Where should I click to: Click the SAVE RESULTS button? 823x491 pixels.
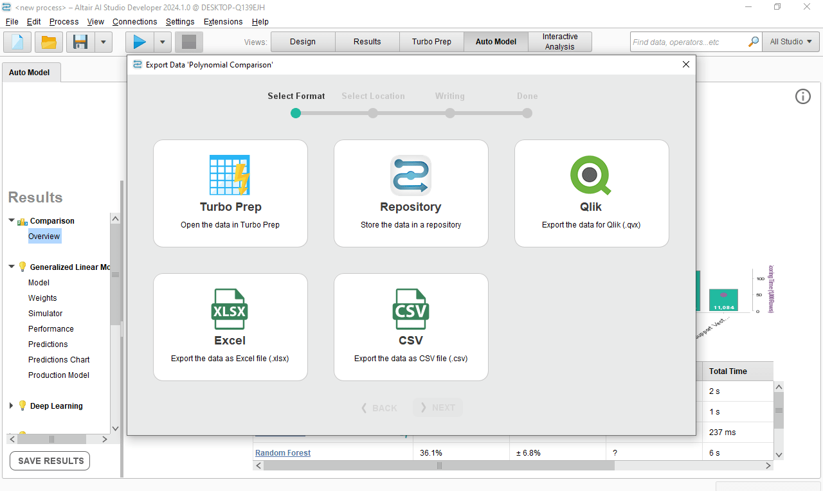[x=50, y=461]
